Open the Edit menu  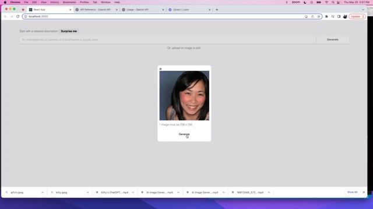point(34,2)
